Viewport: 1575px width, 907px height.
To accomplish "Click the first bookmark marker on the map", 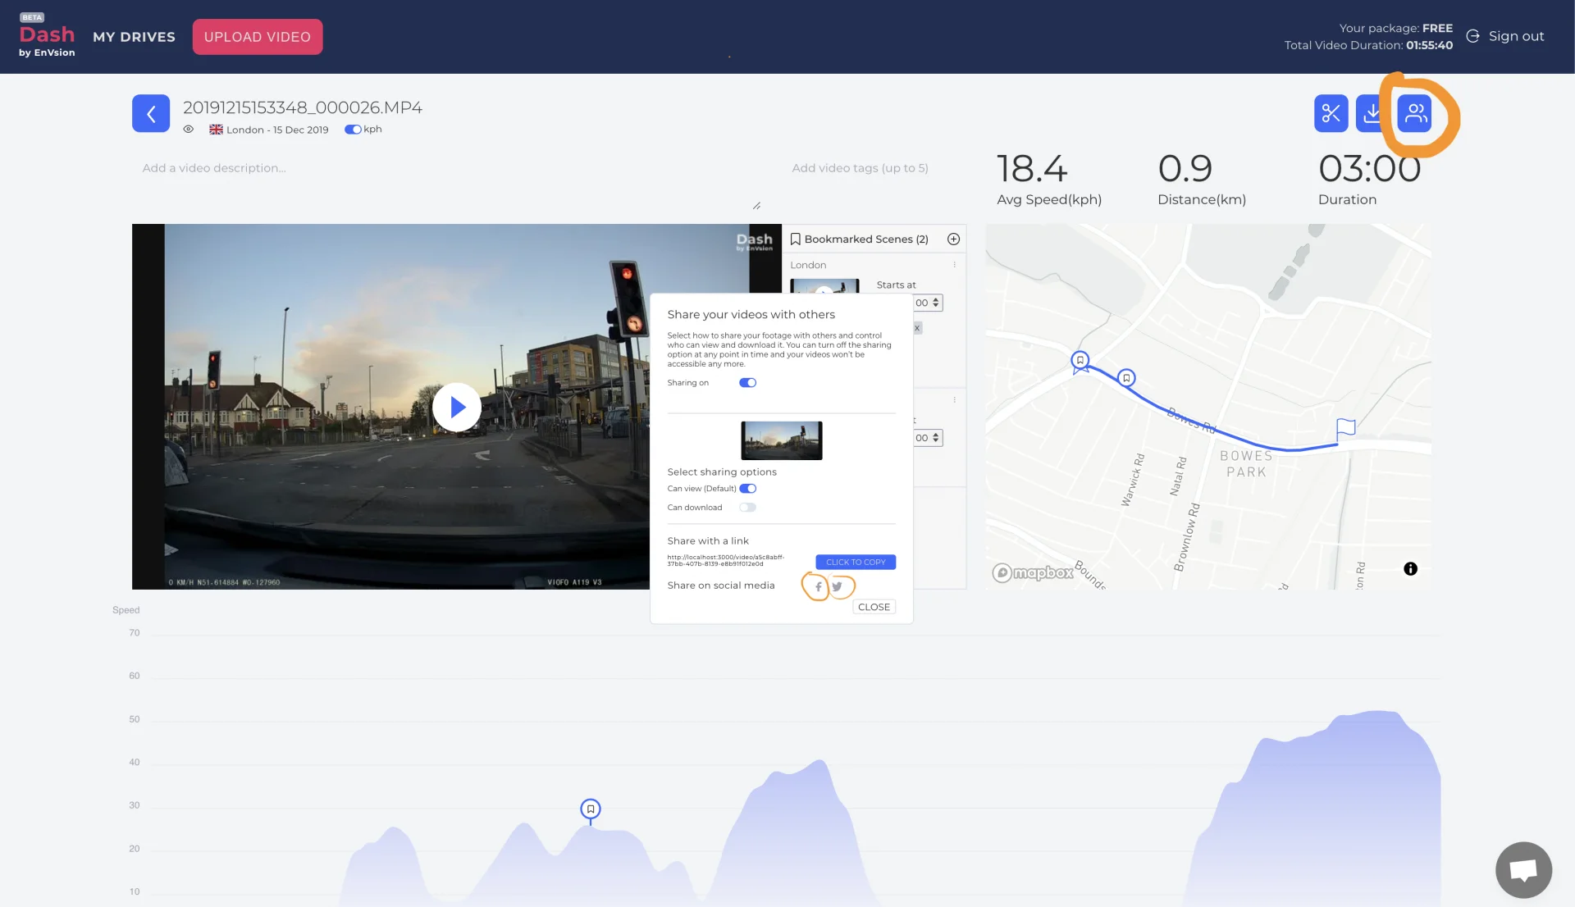I will tap(1080, 362).
